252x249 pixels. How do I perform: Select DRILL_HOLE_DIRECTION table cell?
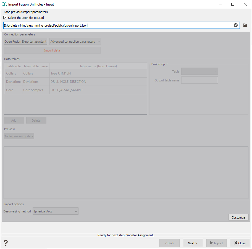coord(98,82)
